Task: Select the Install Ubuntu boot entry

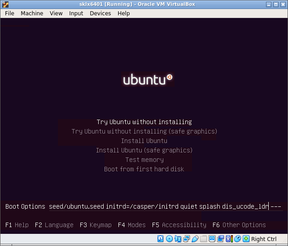Action: tap(144, 141)
